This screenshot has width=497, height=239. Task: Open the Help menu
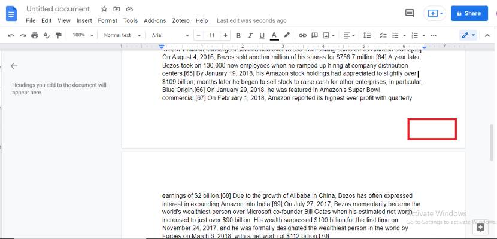(x=202, y=20)
